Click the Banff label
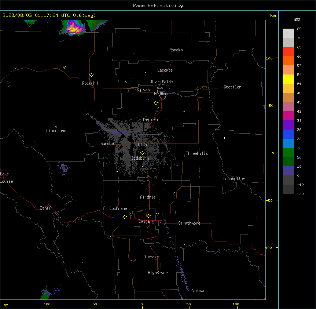The width and height of the screenshot is (316, 309). pos(45,208)
